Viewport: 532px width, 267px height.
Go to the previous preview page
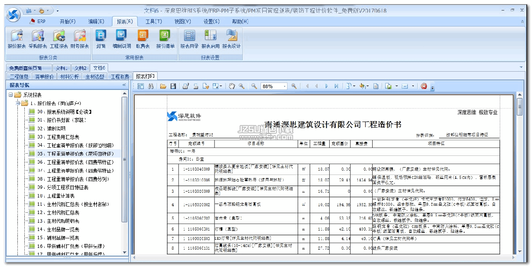click(317, 86)
